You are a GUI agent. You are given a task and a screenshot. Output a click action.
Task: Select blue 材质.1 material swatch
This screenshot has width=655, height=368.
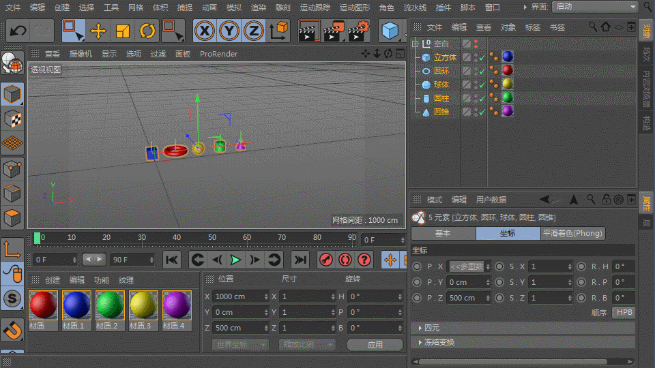tap(76, 305)
